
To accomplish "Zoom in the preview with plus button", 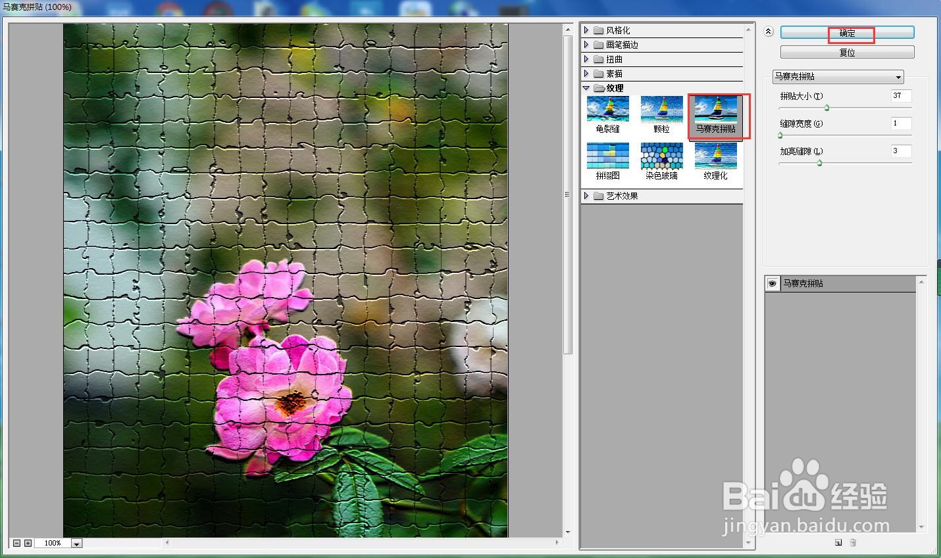I will click(x=28, y=543).
